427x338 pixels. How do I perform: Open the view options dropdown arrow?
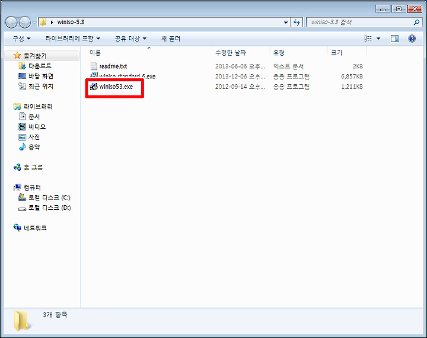[x=378, y=39]
